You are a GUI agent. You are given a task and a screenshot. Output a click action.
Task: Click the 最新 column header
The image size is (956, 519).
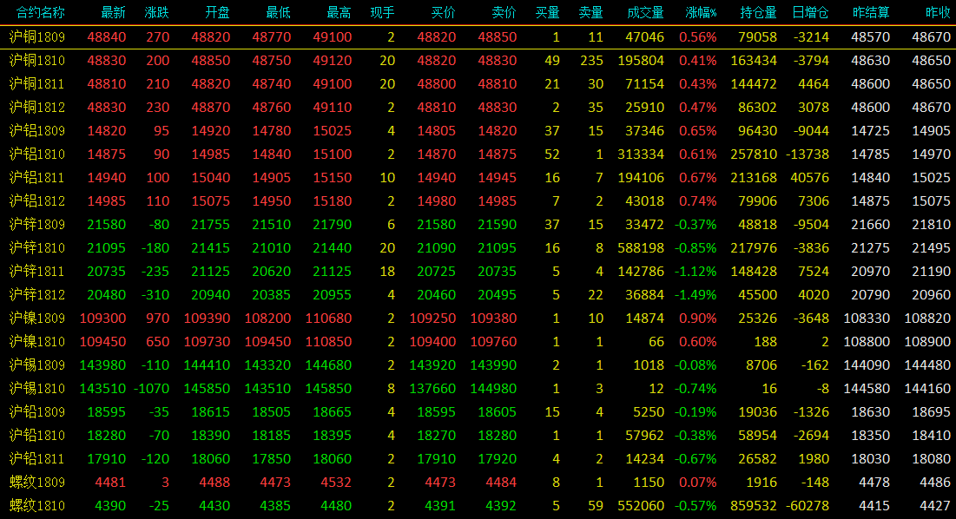114,12
